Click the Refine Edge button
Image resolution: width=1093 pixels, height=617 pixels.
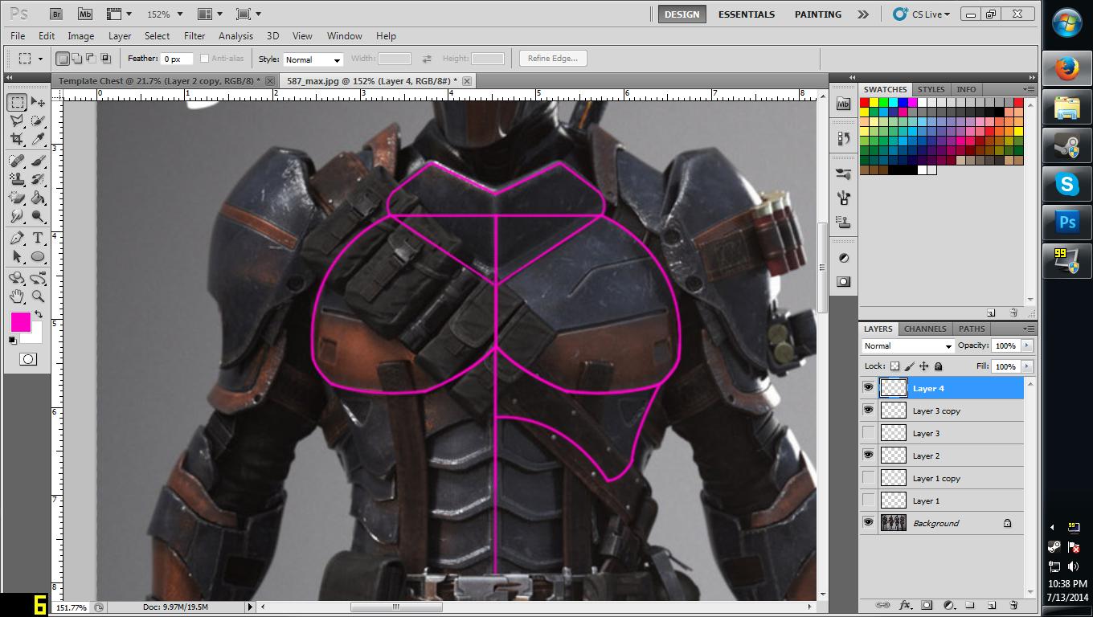(x=553, y=59)
